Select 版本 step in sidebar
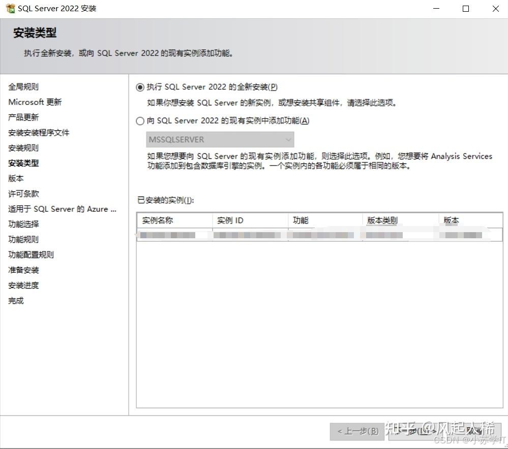The height and width of the screenshot is (449, 508). (15, 178)
